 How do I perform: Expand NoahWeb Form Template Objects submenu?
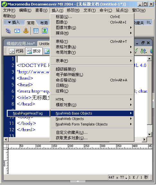(92, 124)
